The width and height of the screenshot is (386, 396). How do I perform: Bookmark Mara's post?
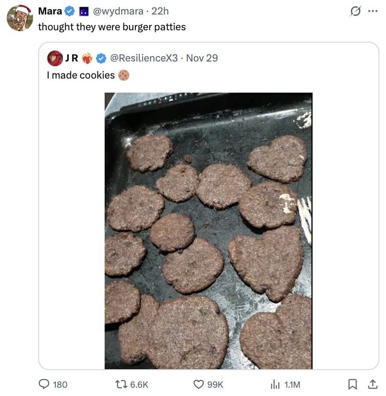point(353,385)
